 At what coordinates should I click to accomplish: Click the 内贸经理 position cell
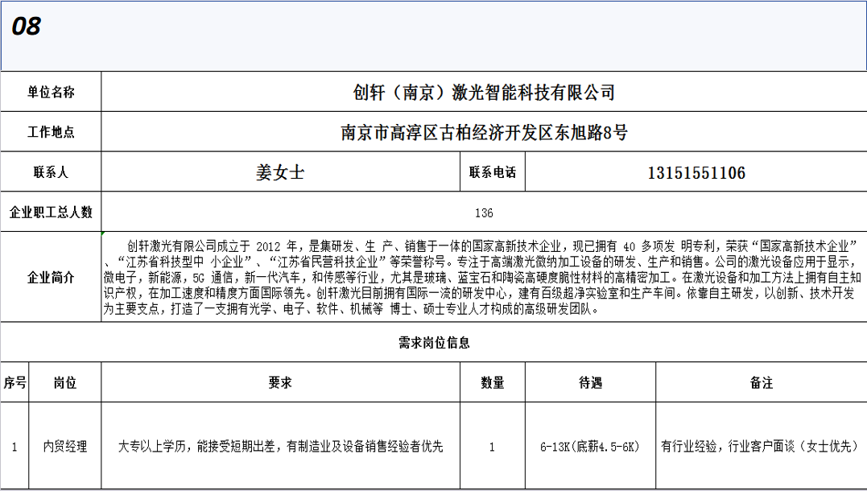tap(65, 446)
